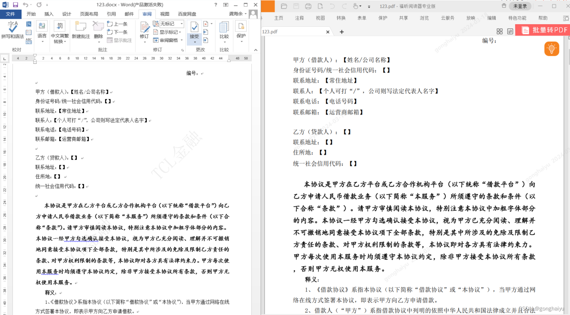The height and width of the screenshot is (315, 570).
Task: Go to the 下一条 next comment
Action: [x=117, y=32]
